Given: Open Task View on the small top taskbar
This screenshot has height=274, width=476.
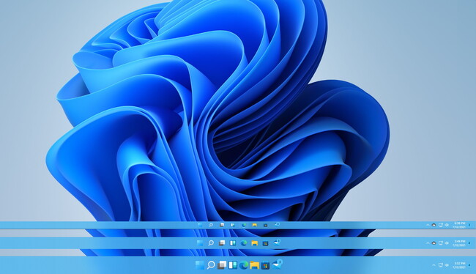Looking at the screenshot, I should point(222,225).
